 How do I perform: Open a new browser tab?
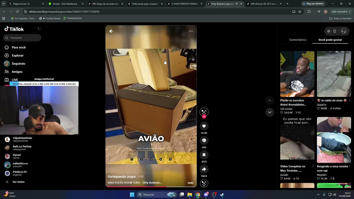coord(287,4)
